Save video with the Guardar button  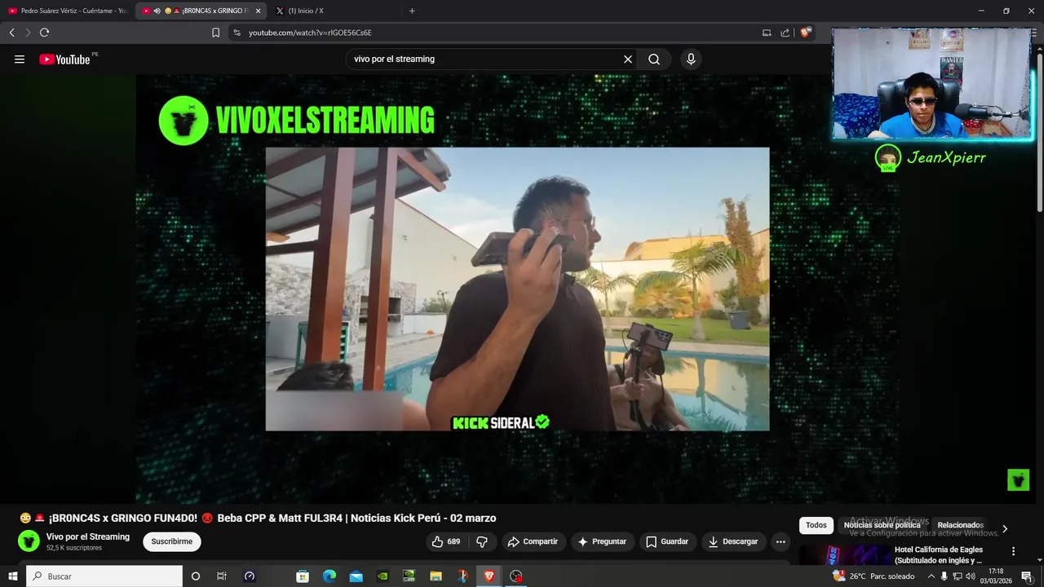coord(667,541)
